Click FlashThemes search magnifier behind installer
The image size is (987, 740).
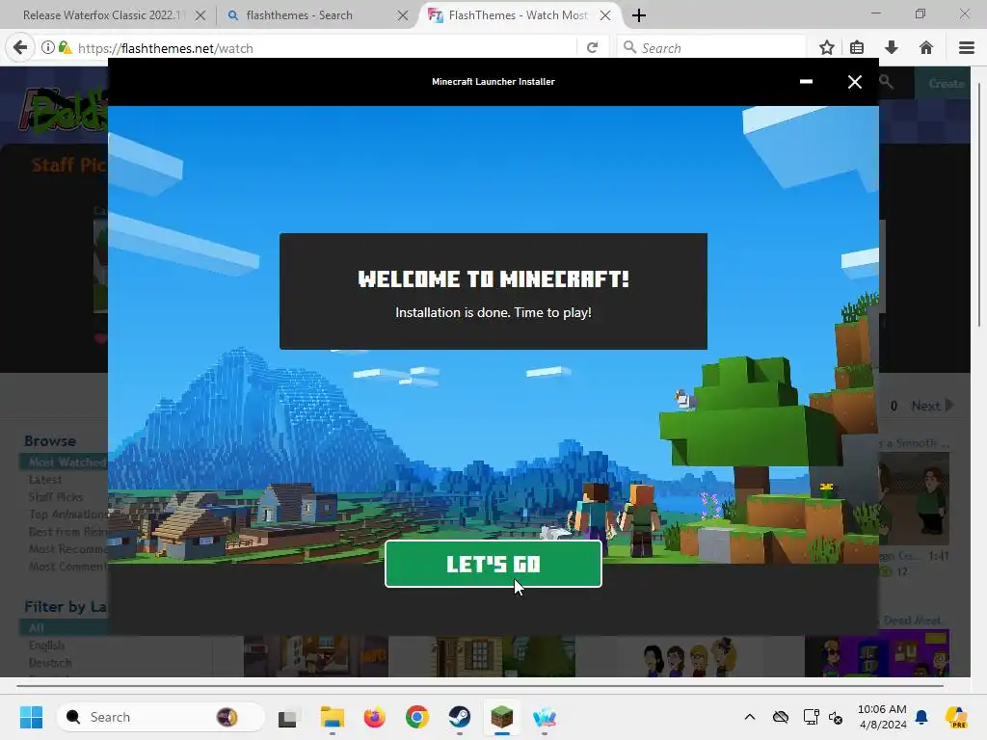click(x=887, y=83)
